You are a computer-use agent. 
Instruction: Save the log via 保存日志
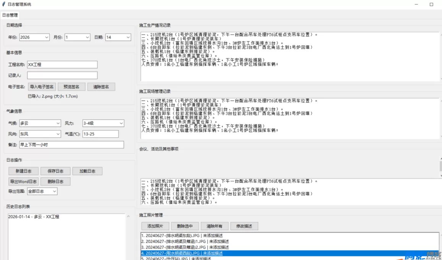coord(55,171)
